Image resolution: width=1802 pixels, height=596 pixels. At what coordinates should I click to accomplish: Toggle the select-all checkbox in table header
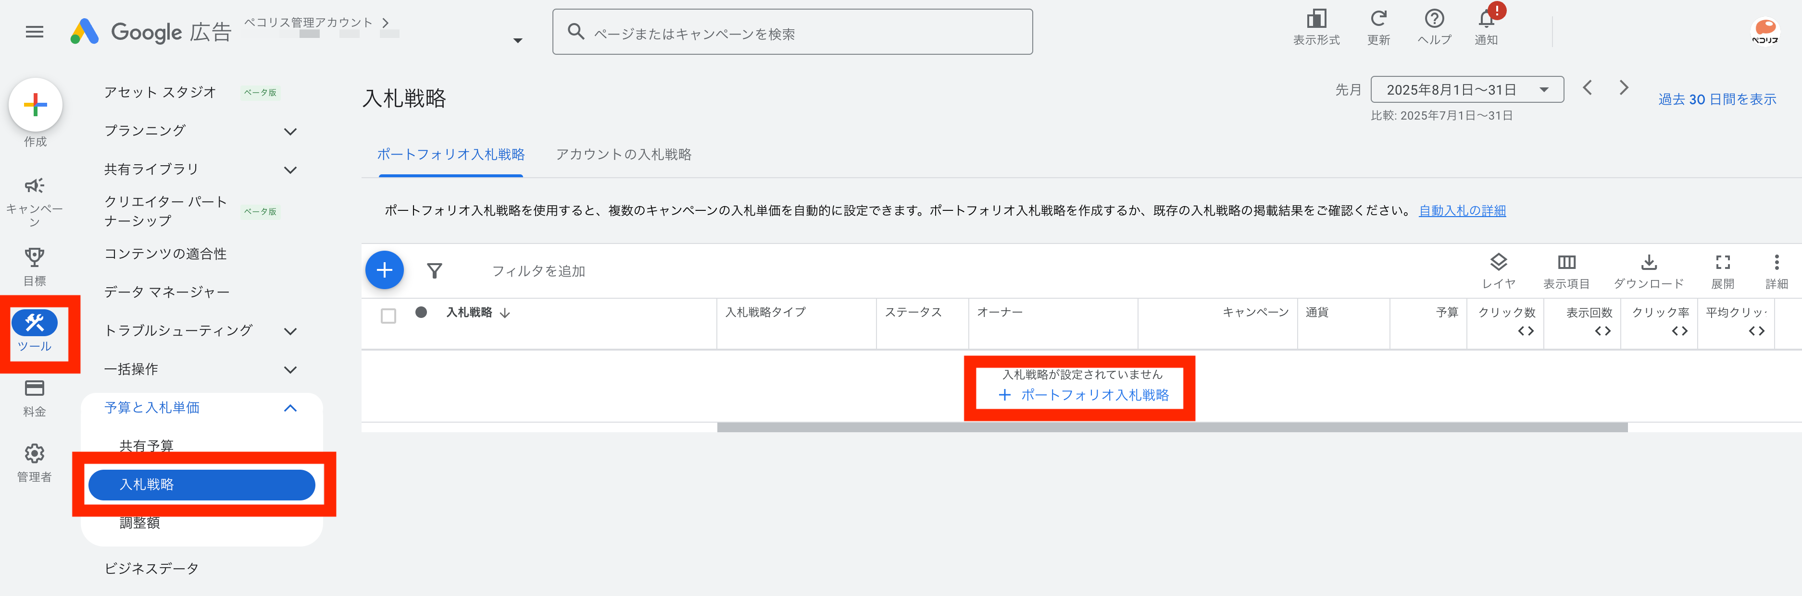(x=388, y=316)
